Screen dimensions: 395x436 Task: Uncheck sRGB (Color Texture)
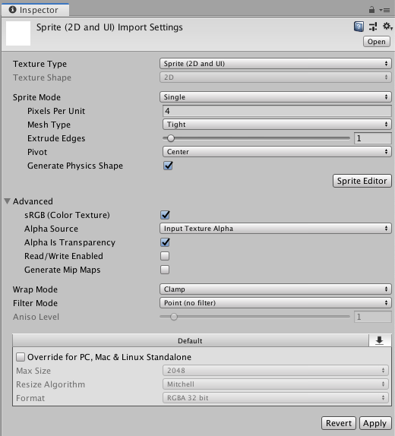click(x=166, y=215)
